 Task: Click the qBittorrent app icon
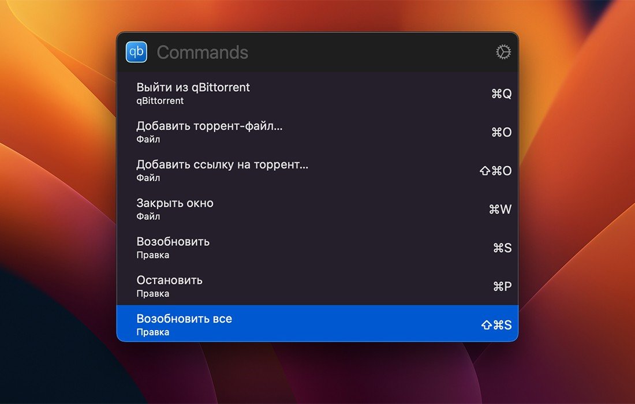point(136,52)
